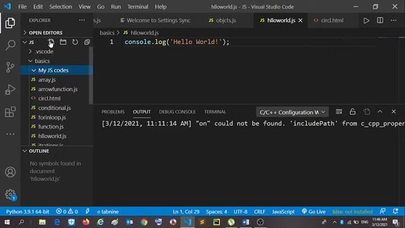The image size is (405, 228).
Task: Open the Terminal menu
Action: [x=138, y=7]
